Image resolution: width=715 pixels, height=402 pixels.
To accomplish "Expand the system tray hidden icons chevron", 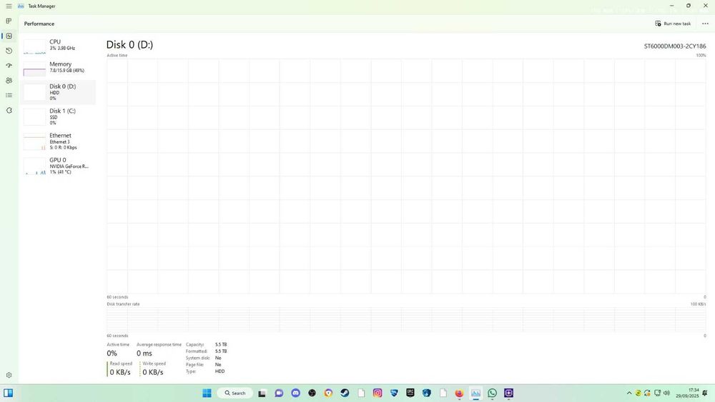I will pos(629,393).
